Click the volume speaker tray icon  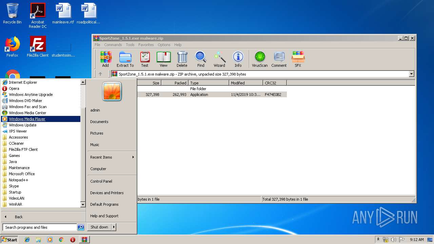pyautogui.click(x=394, y=240)
